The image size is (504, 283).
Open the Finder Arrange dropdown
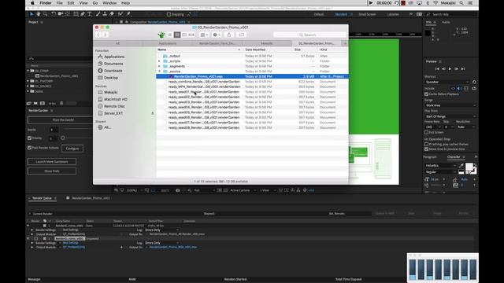click(204, 35)
